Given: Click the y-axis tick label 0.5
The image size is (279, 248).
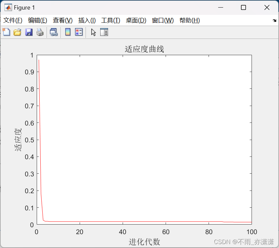Looking at the screenshot, I should pyautogui.click(x=29, y=140).
